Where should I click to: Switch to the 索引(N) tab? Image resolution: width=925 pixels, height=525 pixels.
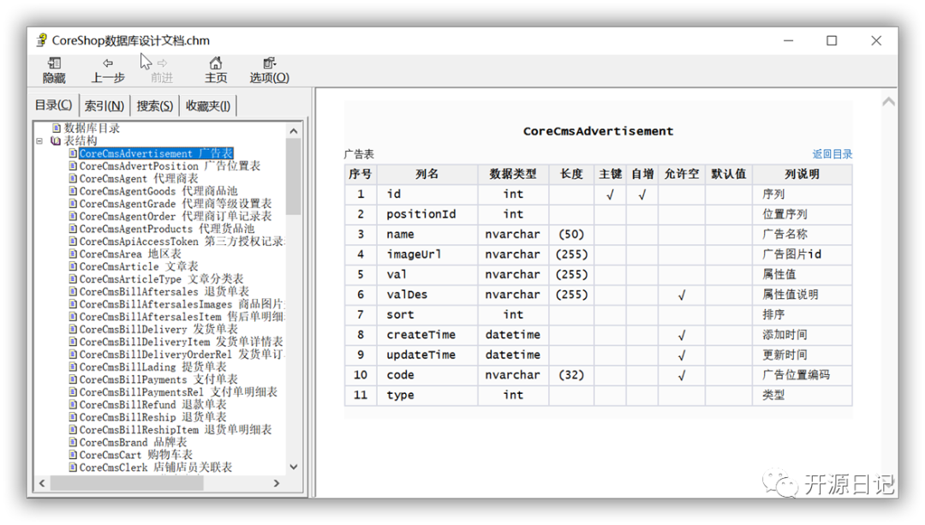point(104,105)
